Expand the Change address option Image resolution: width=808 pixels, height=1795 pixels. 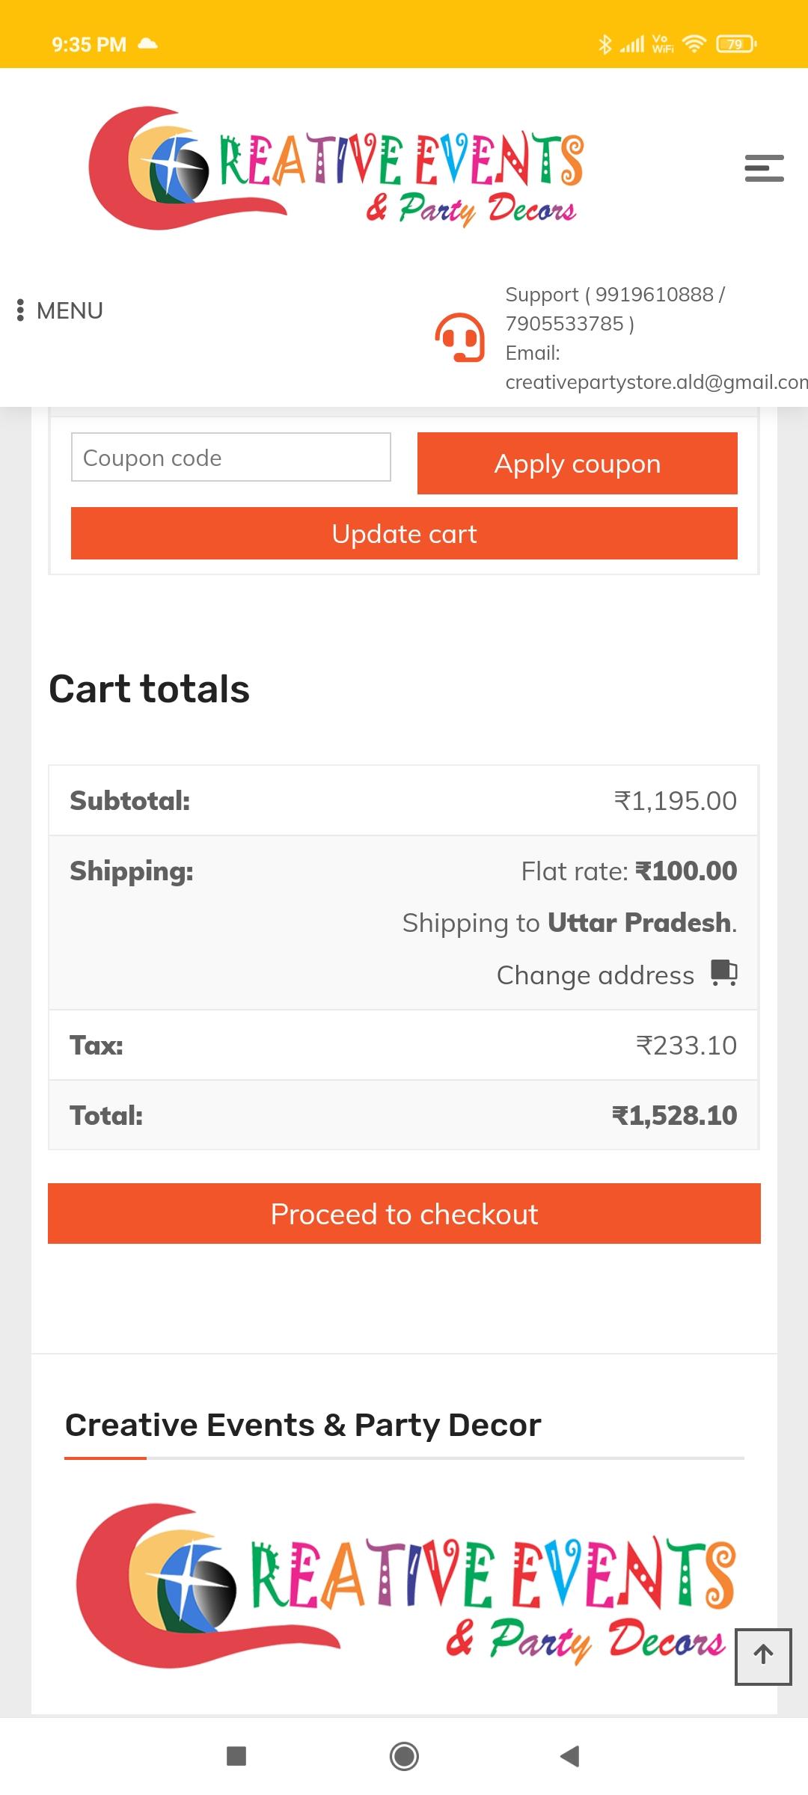point(596,975)
